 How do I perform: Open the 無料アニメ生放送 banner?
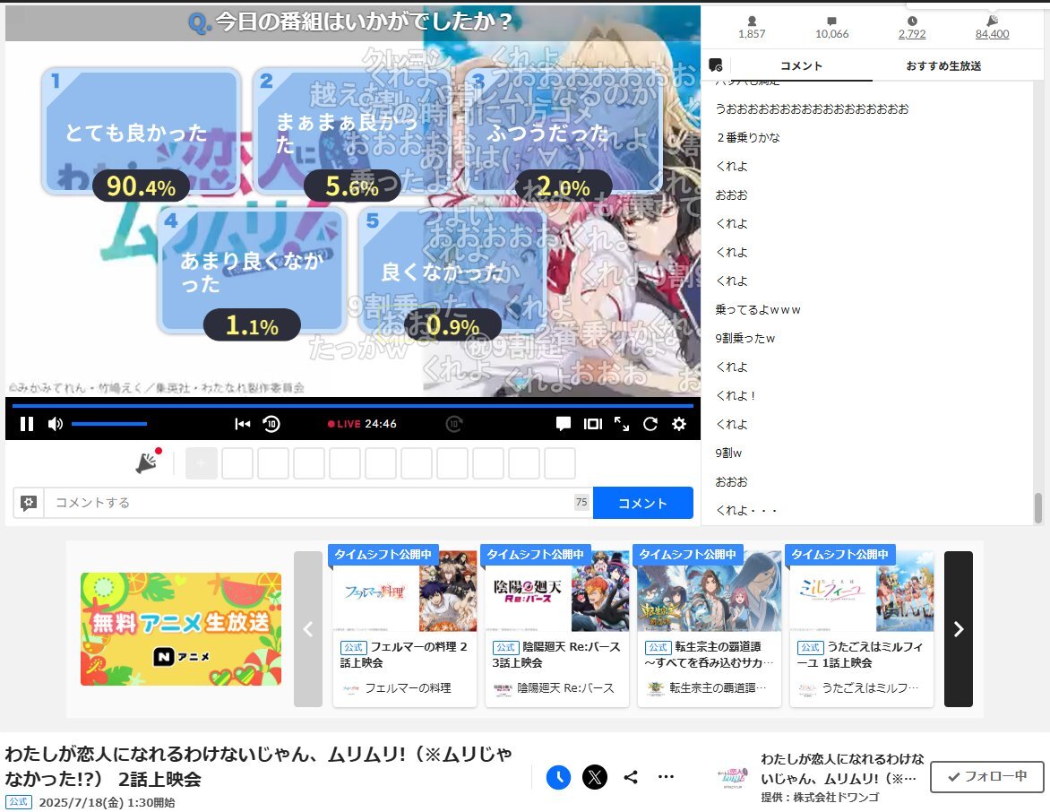pyautogui.click(x=181, y=629)
